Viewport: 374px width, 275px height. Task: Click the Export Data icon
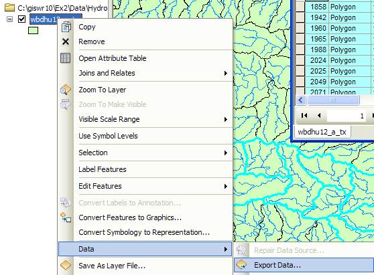tap(242, 265)
